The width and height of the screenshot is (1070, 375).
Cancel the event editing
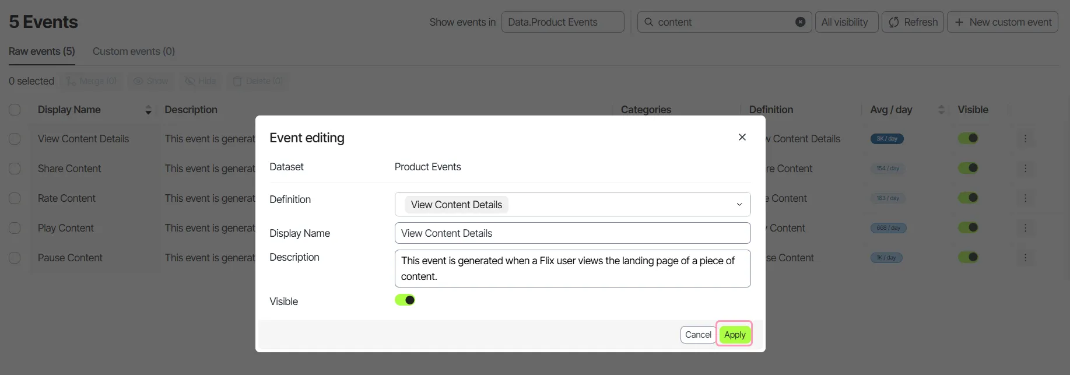pyautogui.click(x=698, y=335)
